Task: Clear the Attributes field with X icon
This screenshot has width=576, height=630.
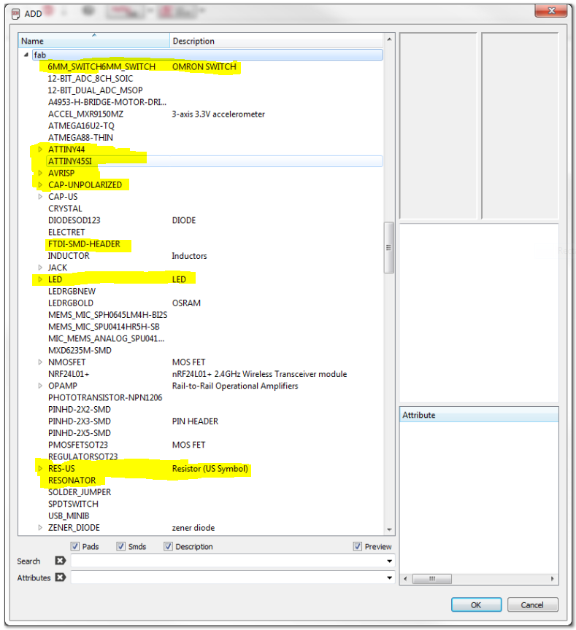Action: (x=61, y=577)
